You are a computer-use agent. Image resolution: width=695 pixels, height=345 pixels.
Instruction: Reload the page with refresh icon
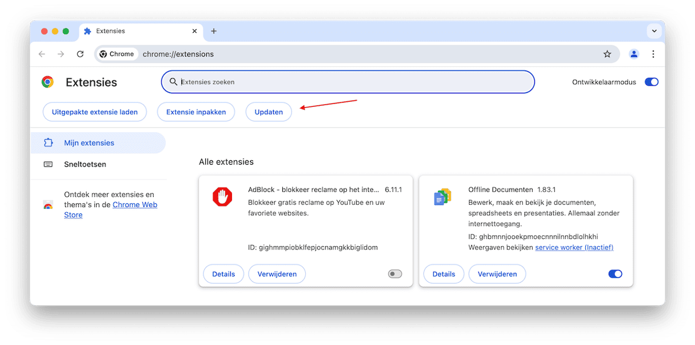point(80,54)
